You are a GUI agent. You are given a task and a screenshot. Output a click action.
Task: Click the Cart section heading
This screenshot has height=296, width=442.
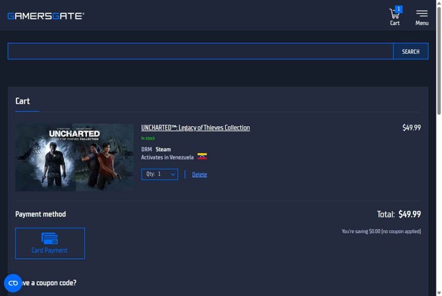(22, 101)
